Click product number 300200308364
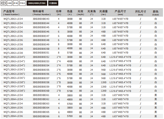The width and height of the screenshot is (164, 119). point(41,108)
